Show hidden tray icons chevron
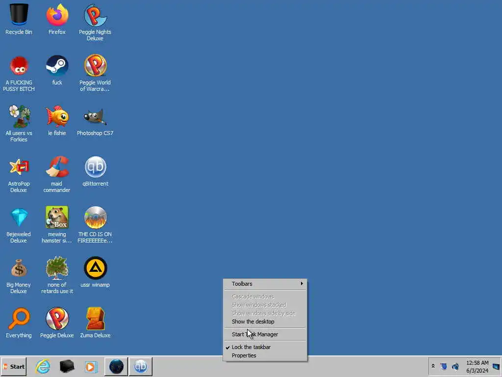502x377 pixels. (433, 366)
